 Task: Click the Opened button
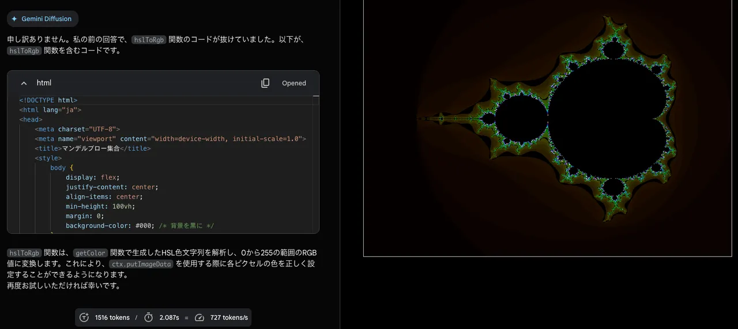293,83
